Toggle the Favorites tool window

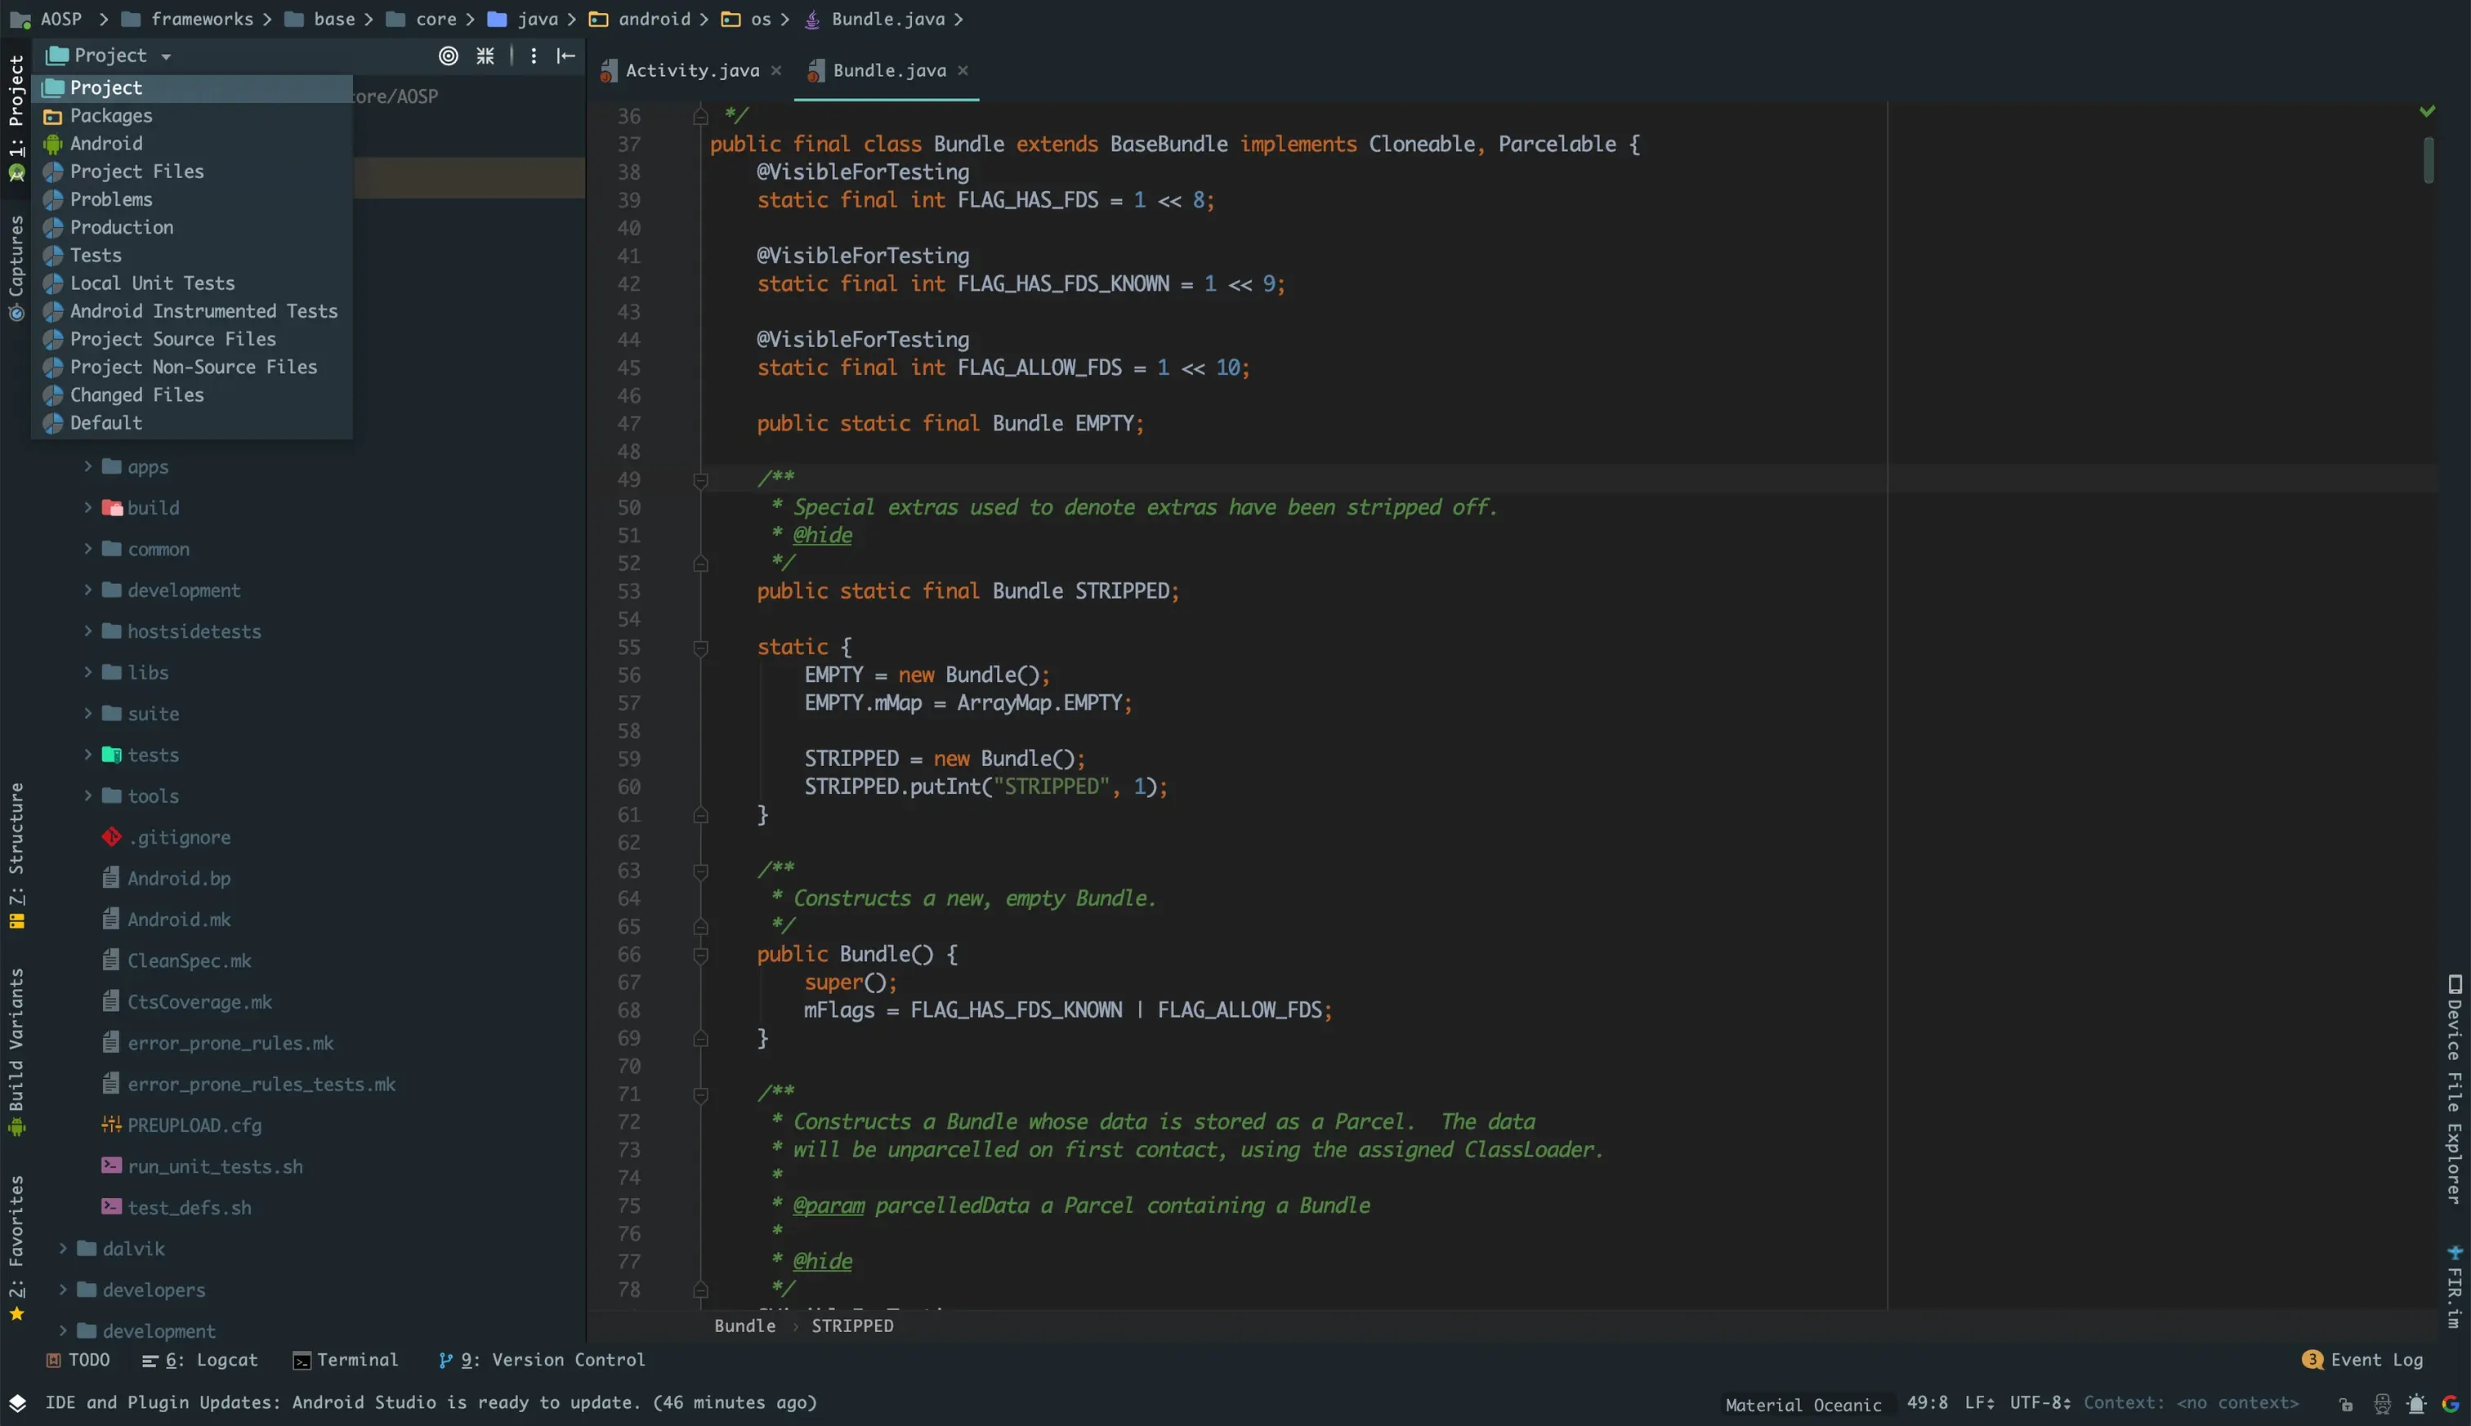(x=16, y=1246)
